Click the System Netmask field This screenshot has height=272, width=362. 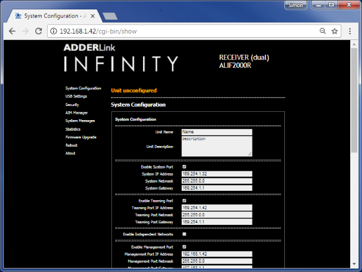(217, 181)
